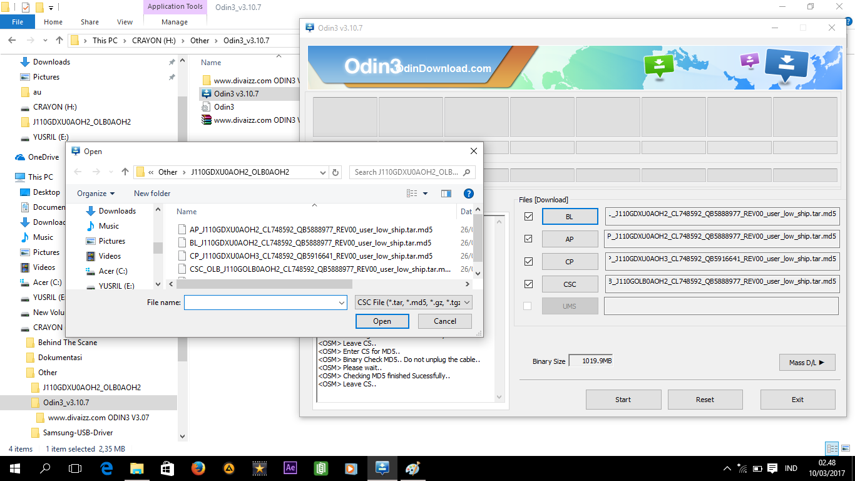855x481 pixels.
Task: Select the CP_J110GDXU0AOH3 file in the dialog
Action: (305, 256)
